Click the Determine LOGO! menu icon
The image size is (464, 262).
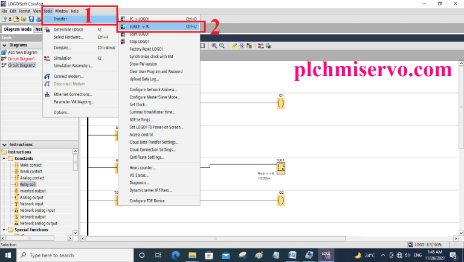point(47,30)
